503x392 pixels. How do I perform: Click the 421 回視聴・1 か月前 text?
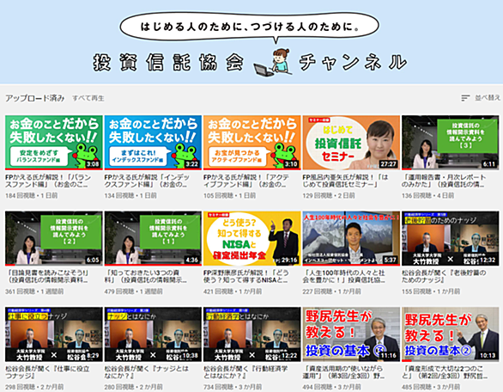pos(233,291)
